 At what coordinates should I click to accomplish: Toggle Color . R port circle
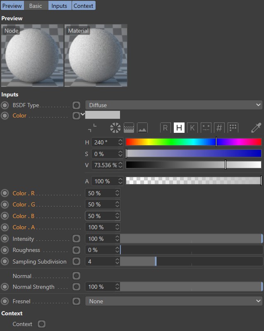5,193
